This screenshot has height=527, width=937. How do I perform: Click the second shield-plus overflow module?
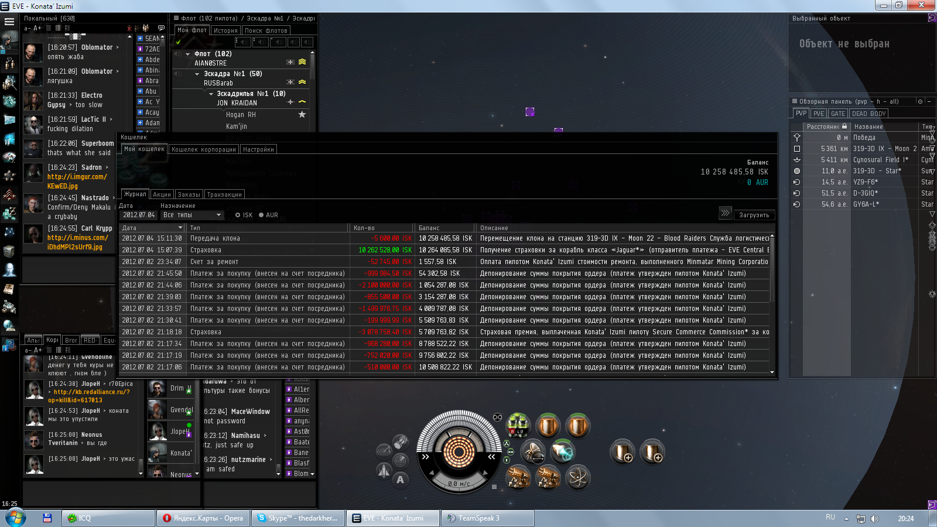tap(652, 451)
